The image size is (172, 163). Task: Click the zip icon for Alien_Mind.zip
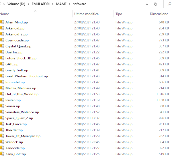[x=2, y=22]
